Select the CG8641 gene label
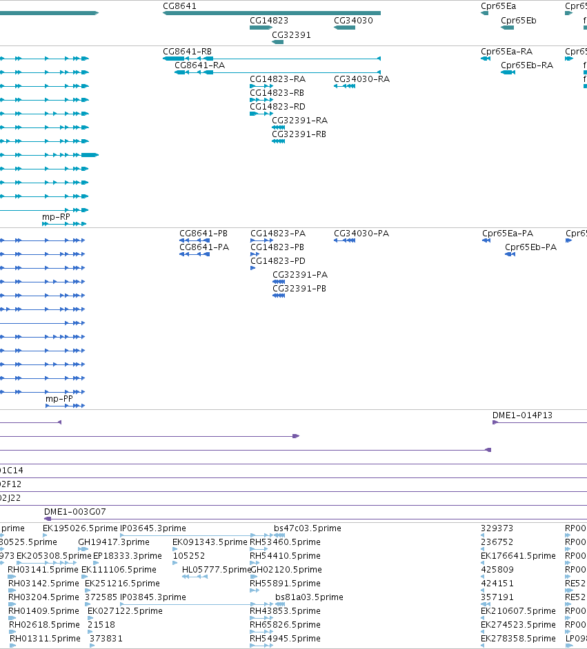 point(179,6)
